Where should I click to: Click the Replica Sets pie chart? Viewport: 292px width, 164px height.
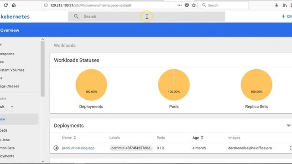point(256,85)
